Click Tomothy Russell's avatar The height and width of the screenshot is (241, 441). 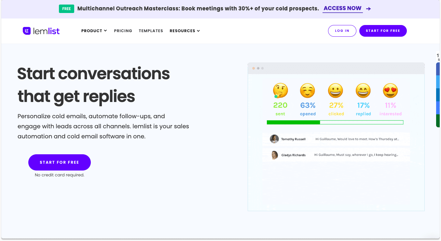click(274, 139)
